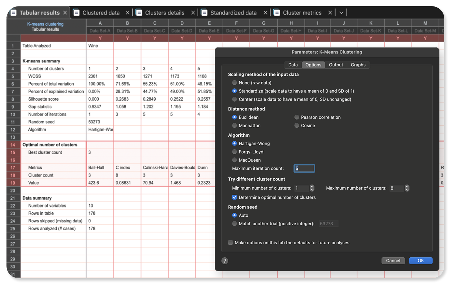This screenshot has height=285, width=451.
Task: Close the Standardized data tab
Action: point(265,13)
